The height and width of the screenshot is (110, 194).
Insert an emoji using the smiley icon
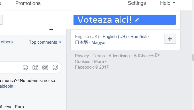coord(25,67)
